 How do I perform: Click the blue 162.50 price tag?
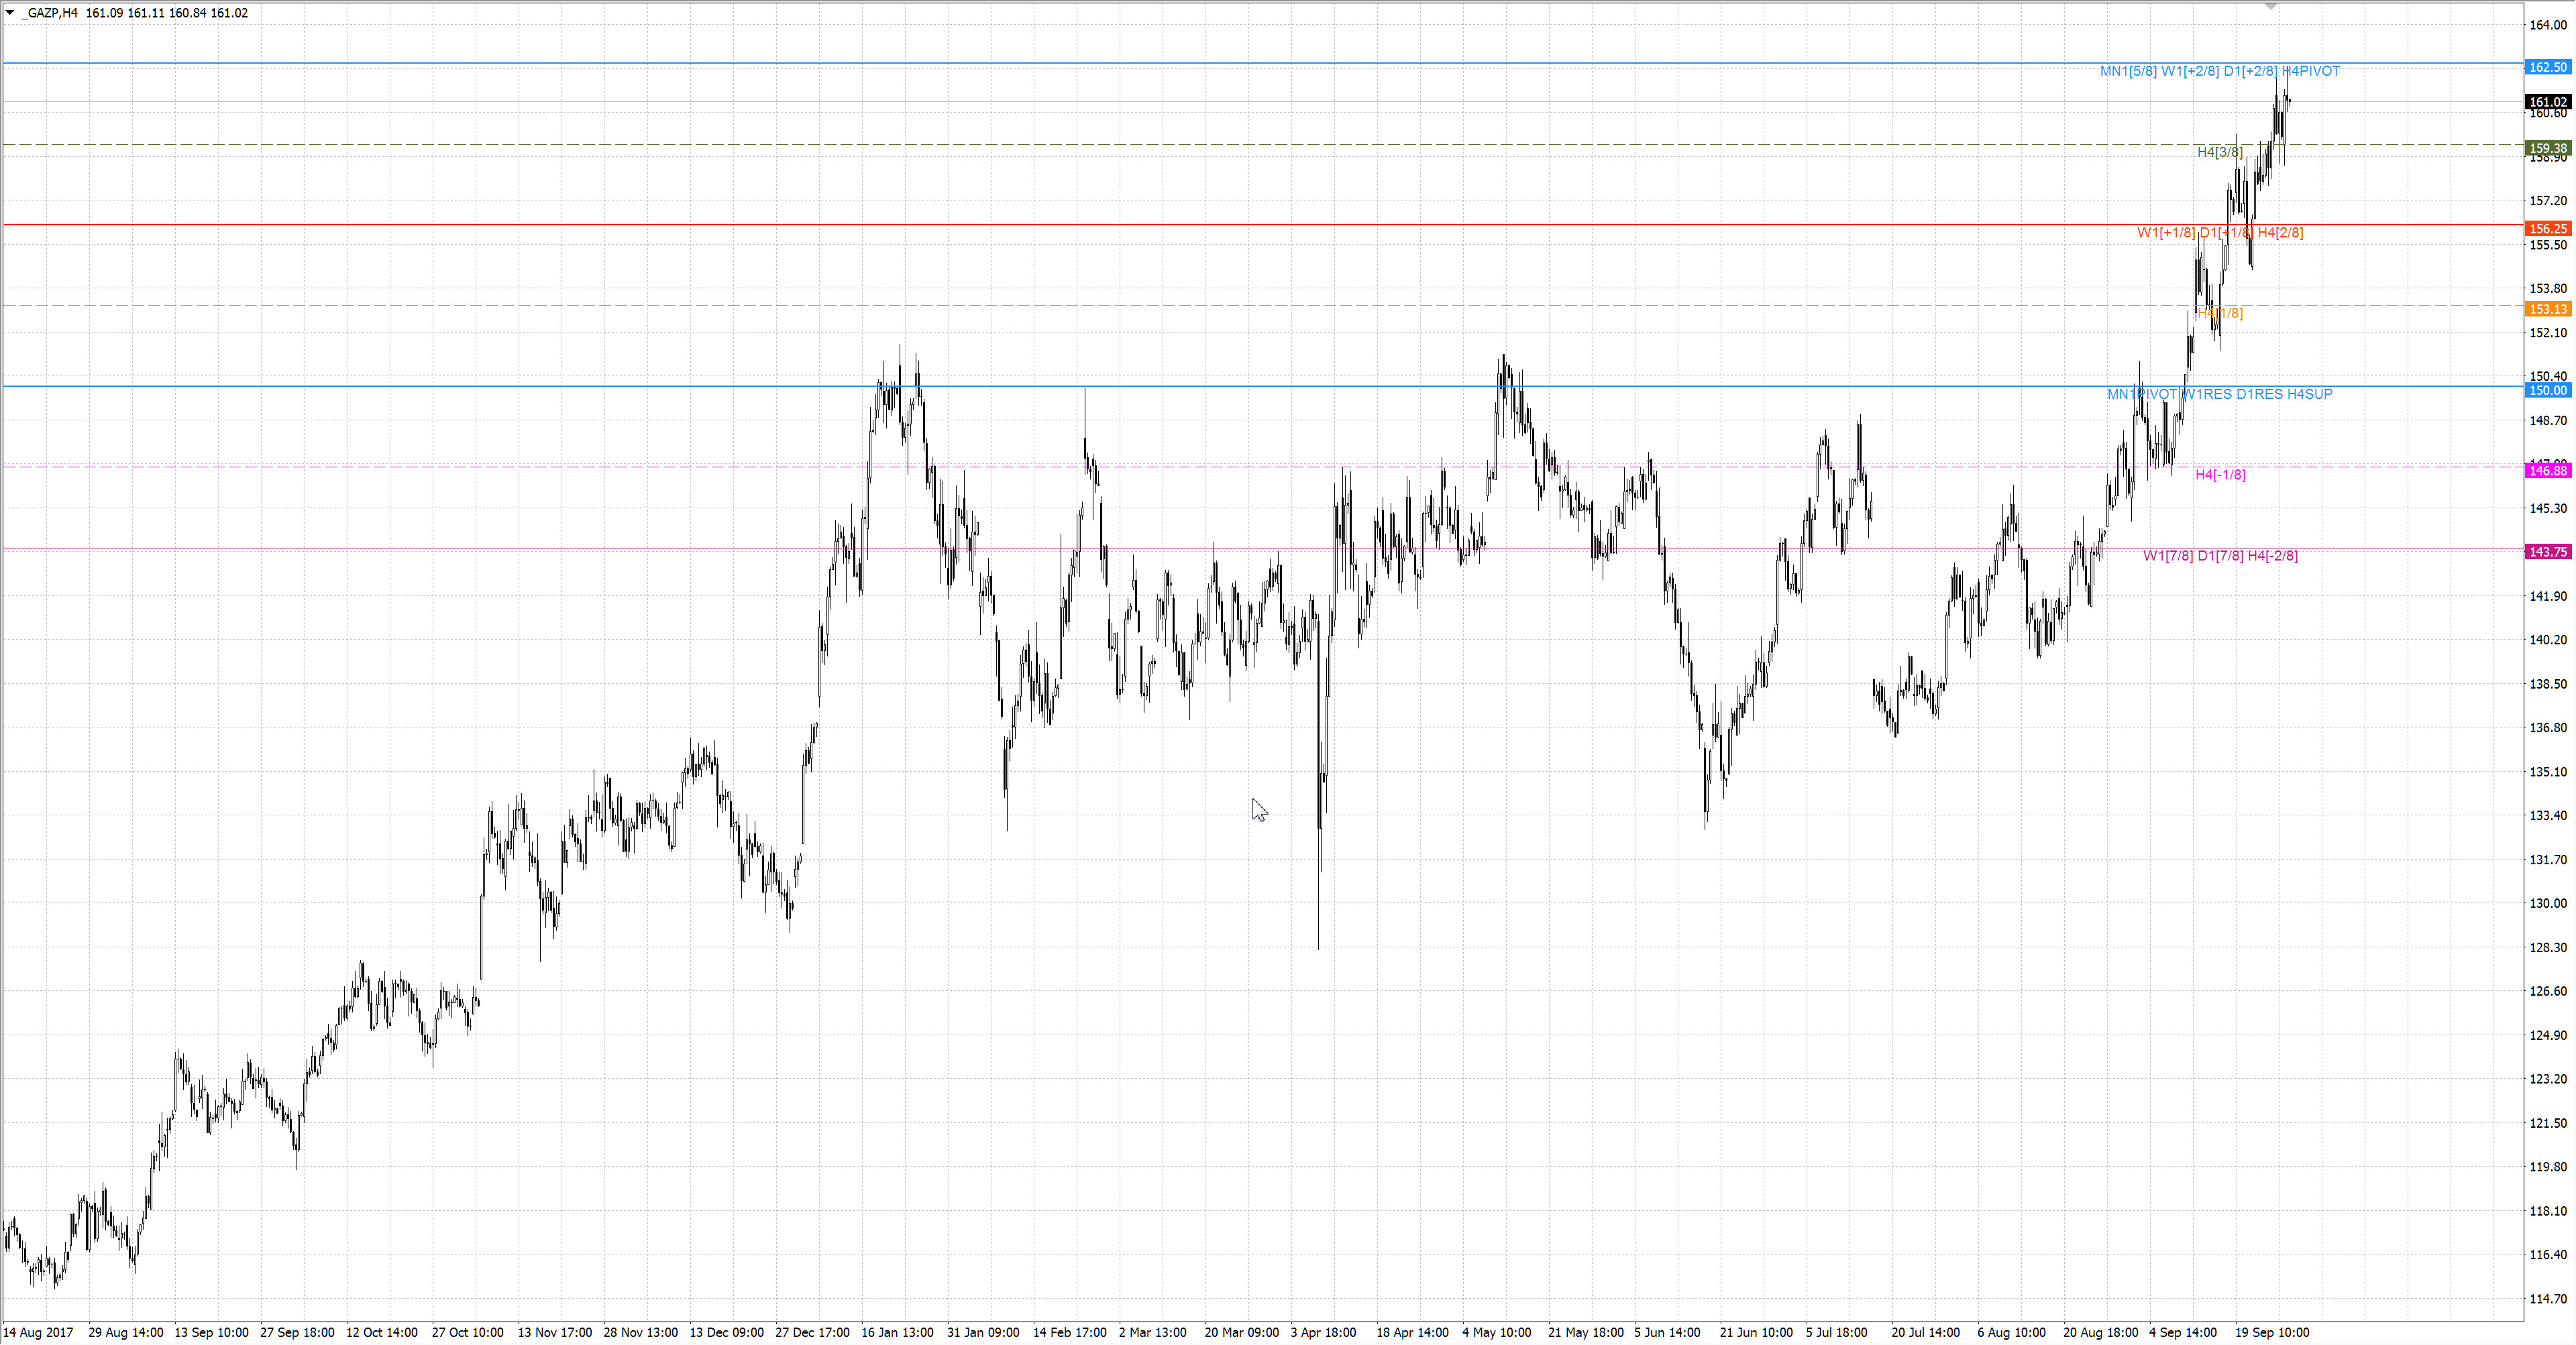(x=2547, y=67)
